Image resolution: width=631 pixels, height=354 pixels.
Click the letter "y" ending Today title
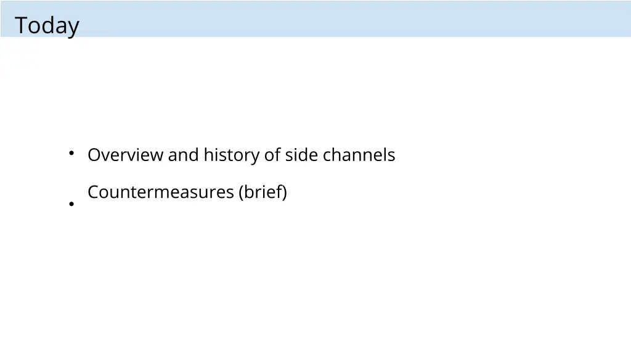pyautogui.click(x=73, y=29)
